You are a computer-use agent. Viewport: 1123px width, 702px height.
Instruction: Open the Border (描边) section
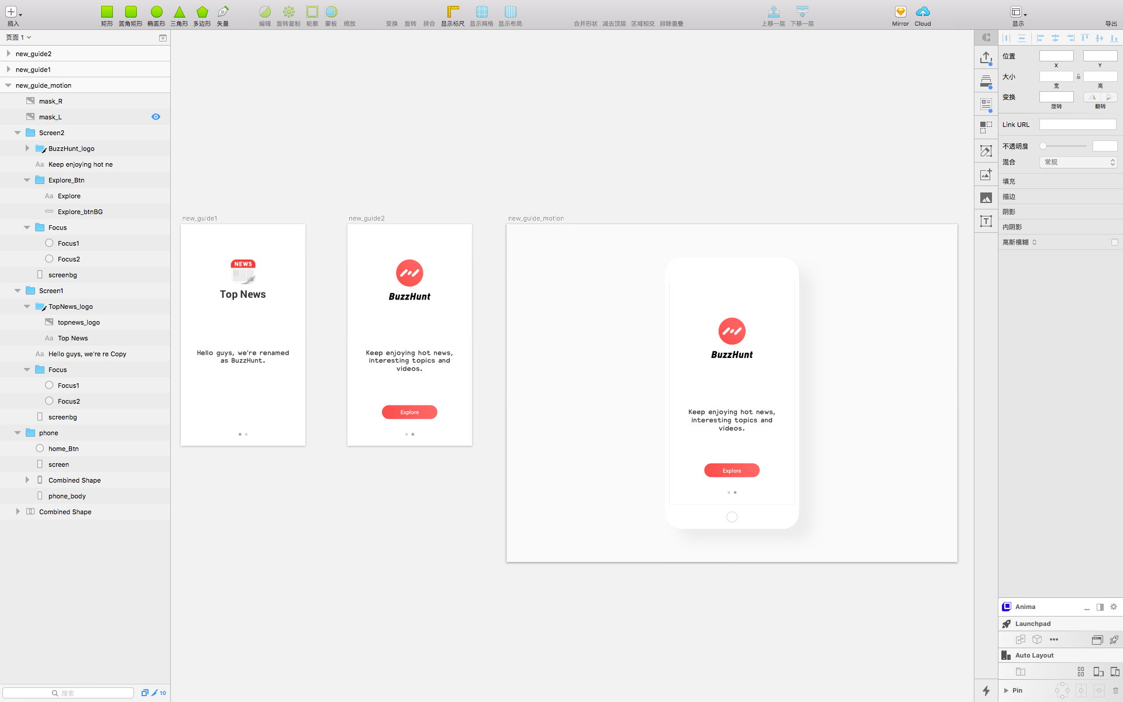(1060, 197)
